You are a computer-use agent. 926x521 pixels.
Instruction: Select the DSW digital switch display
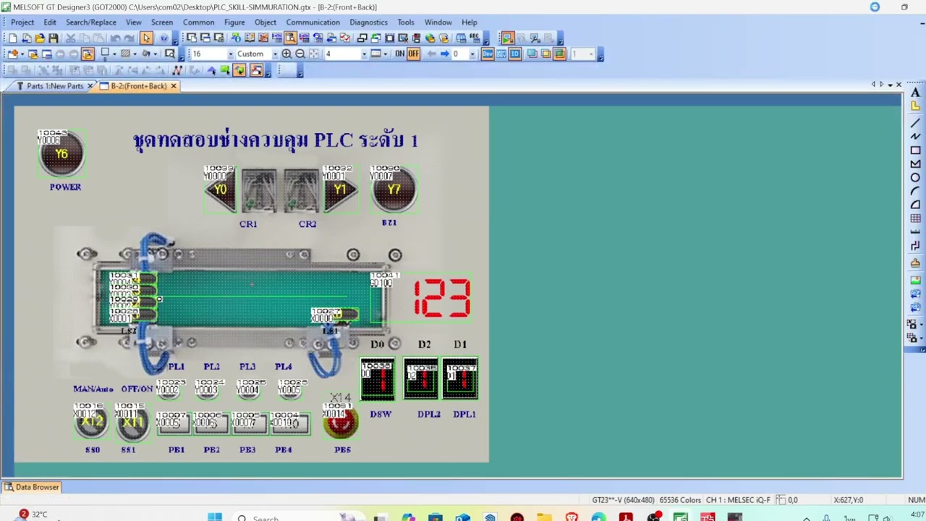coord(378,379)
